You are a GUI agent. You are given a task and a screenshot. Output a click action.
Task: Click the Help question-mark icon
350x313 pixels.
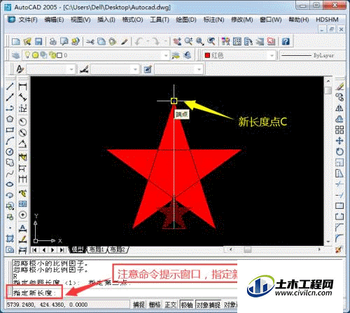[286, 41]
